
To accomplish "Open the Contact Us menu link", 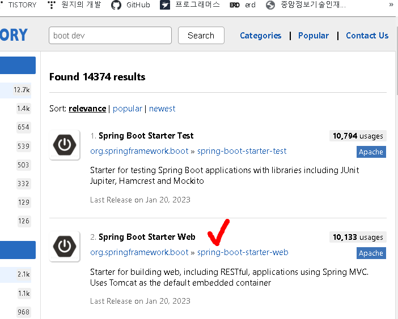I will point(367,36).
